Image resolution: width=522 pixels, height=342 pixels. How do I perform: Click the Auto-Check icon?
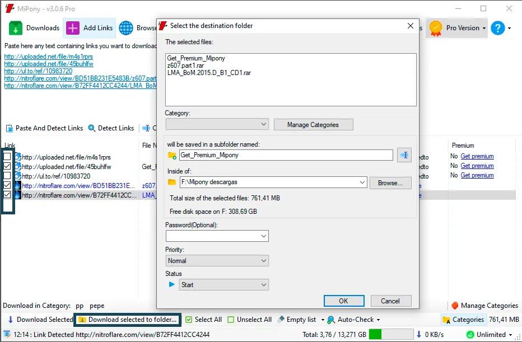pyautogui.click(x=331, y=320)
